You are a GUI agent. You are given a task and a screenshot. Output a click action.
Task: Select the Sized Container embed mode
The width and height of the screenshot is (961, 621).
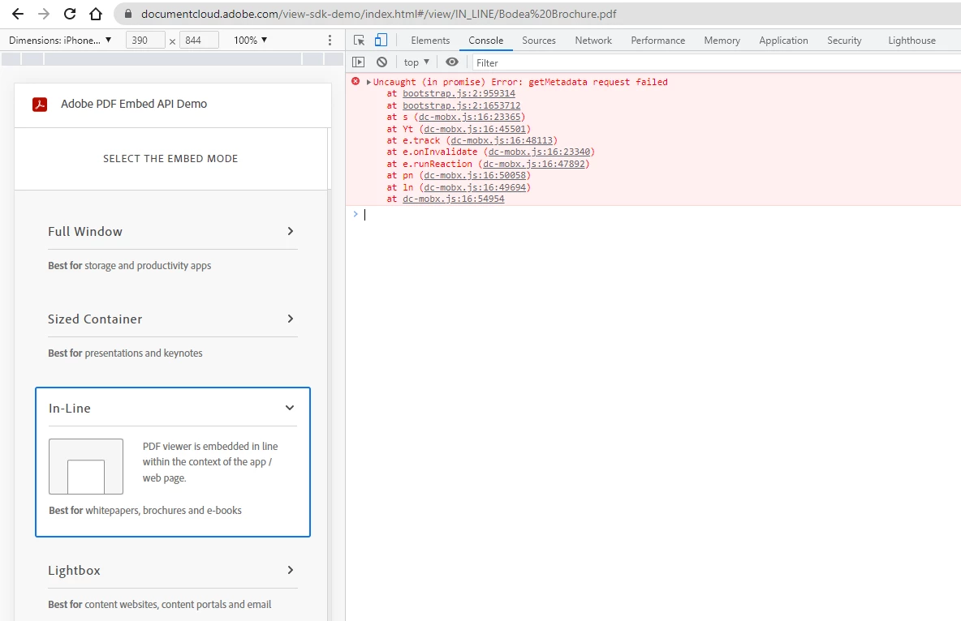point(95,319)
